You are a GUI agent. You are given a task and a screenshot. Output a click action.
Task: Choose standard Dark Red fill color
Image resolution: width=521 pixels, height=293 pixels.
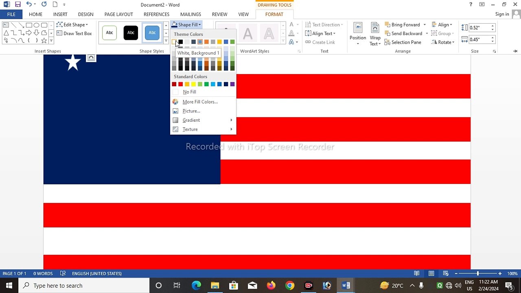pyautogui.click(x=174, y=84)
